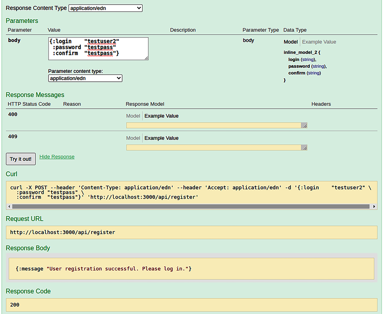Viewport: 383px width, 314px height.
Task: Click the Hide Response link
Action: click(x=57, y=157)
